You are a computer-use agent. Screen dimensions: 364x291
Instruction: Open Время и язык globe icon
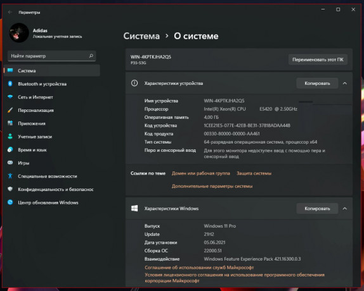tap(10, 149)
